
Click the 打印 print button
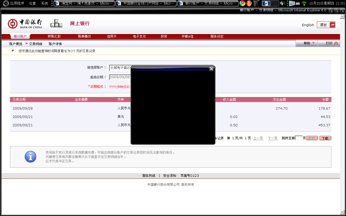(x=329, y=43)
